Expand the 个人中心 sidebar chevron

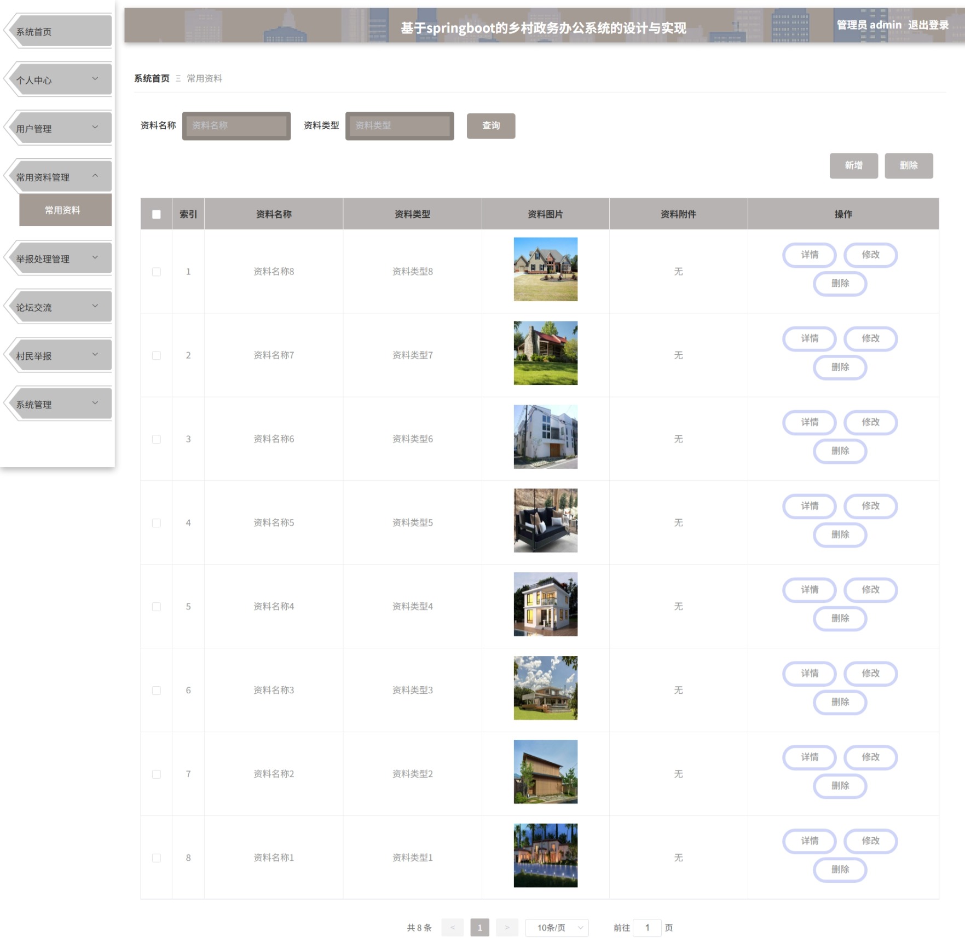(x=95, y=79)
